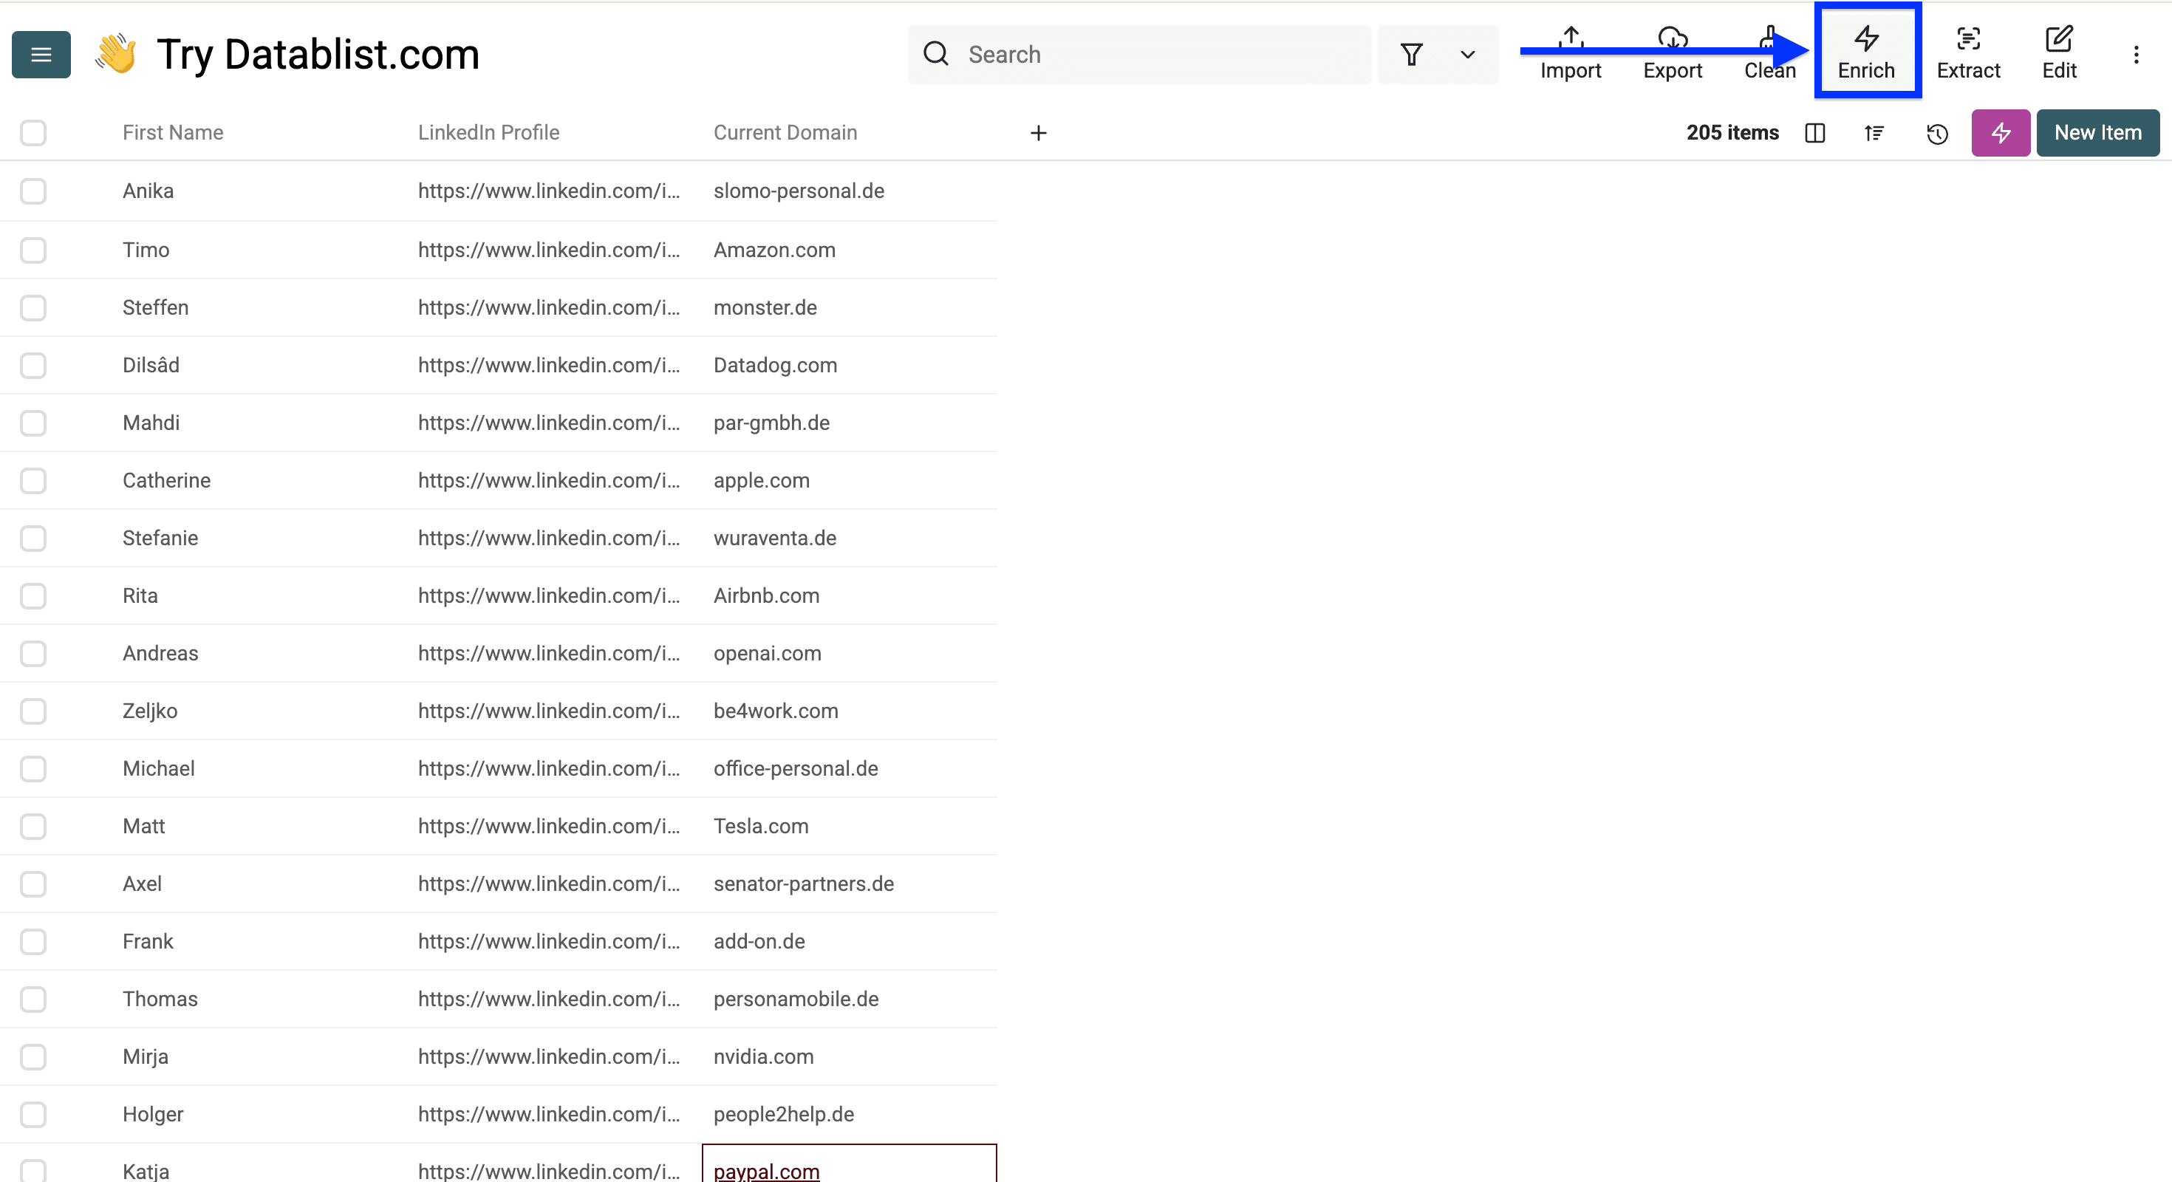Click the First Name column header
This screenshot has height=1182, width=2172.
tap(172, 132)
